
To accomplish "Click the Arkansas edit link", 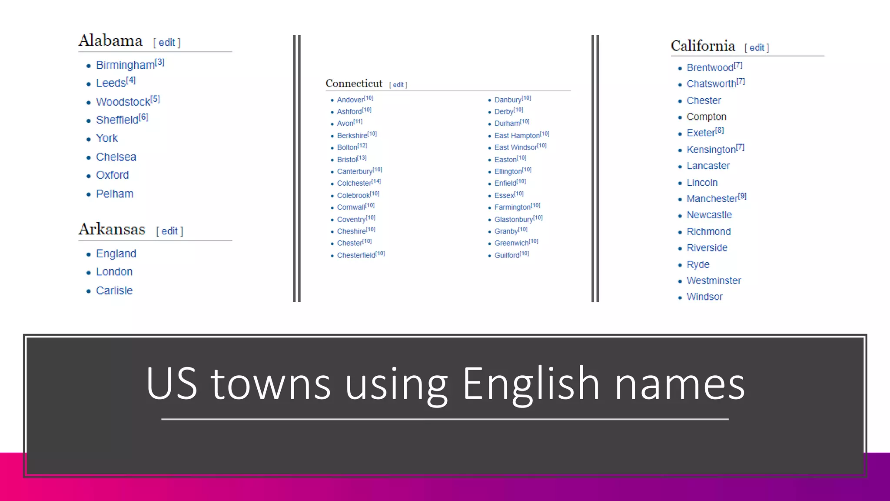I will click(169, 231).
